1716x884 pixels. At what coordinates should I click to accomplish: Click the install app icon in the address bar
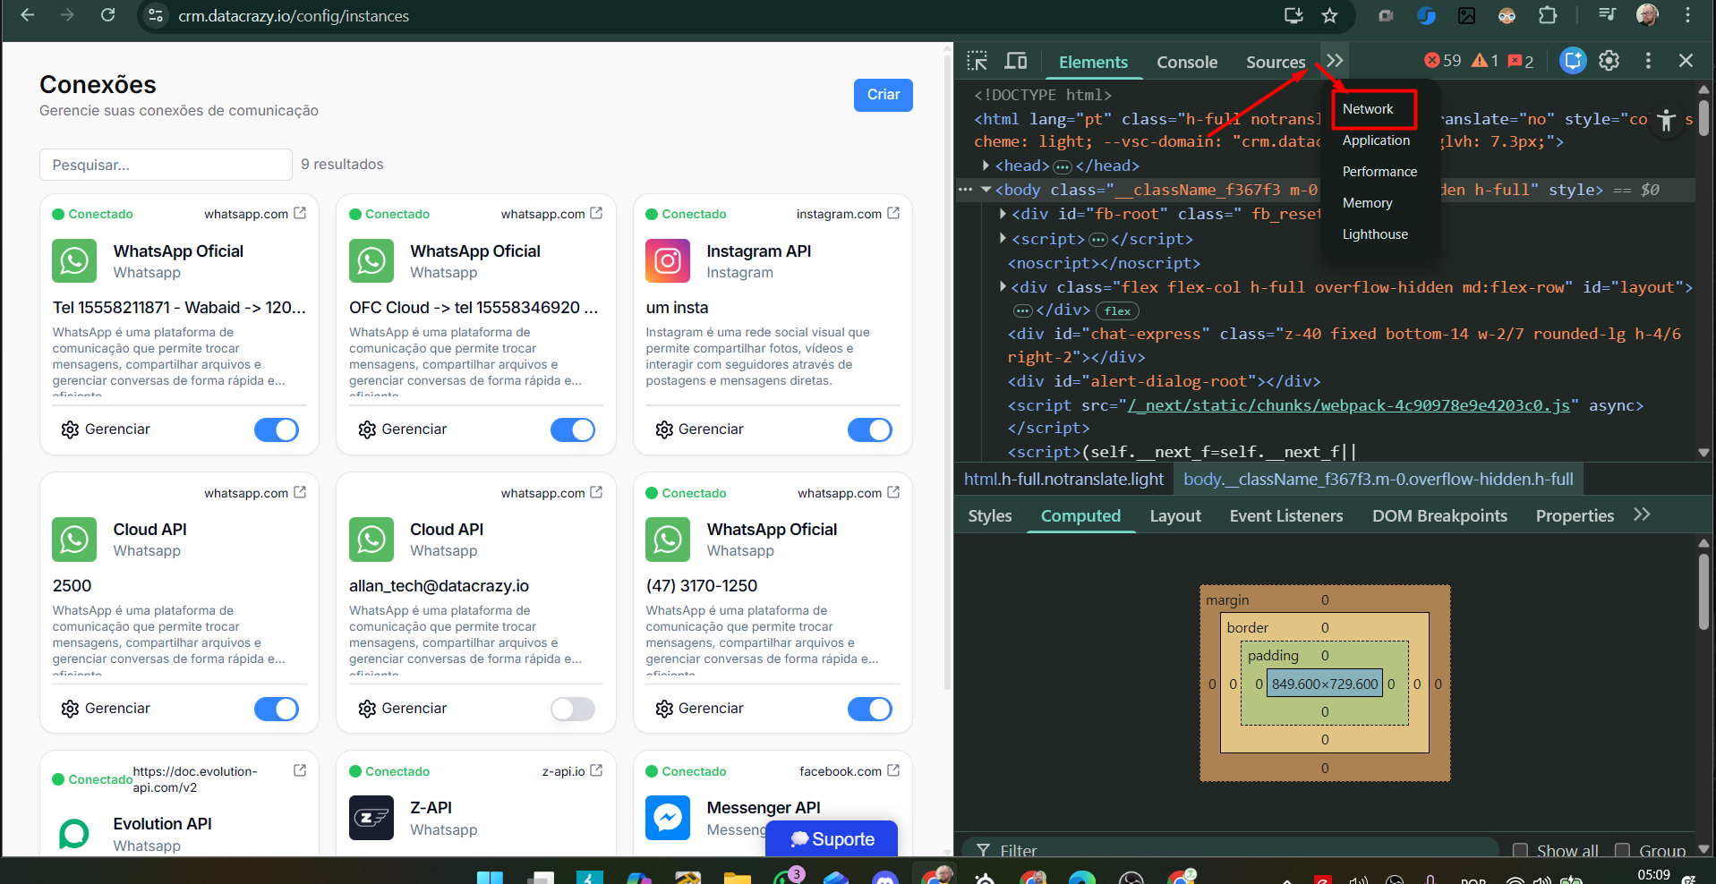click(1293, 15)
